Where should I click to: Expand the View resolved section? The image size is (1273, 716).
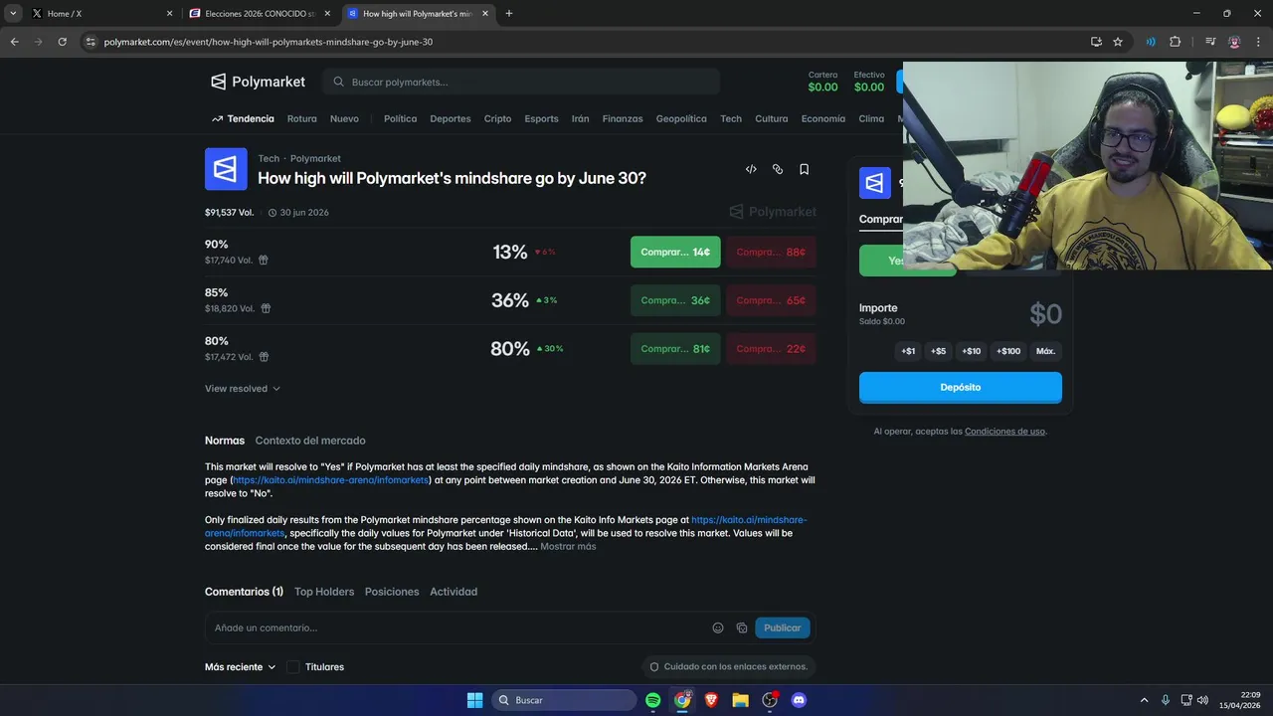243,389
